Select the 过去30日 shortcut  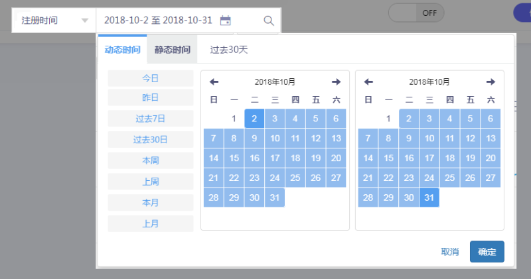click(151, 140)
